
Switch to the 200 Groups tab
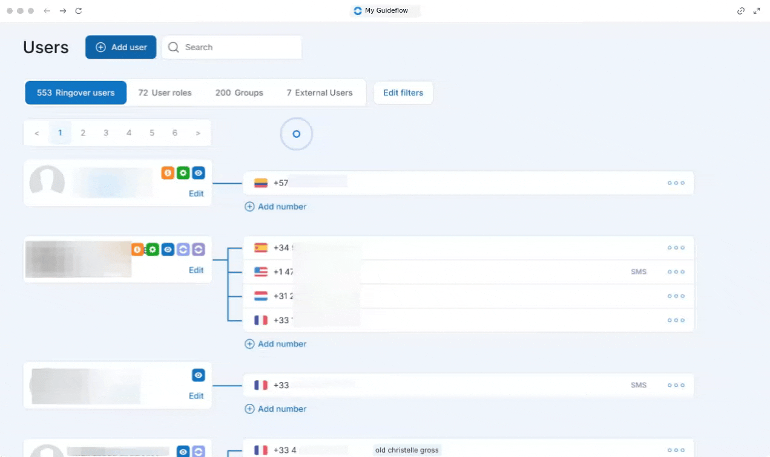click(x=239, y=92)
